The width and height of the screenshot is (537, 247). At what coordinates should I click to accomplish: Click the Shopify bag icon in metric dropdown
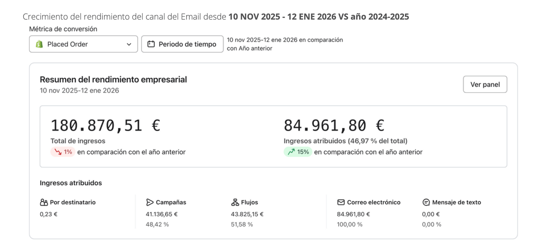click(39, 44)
